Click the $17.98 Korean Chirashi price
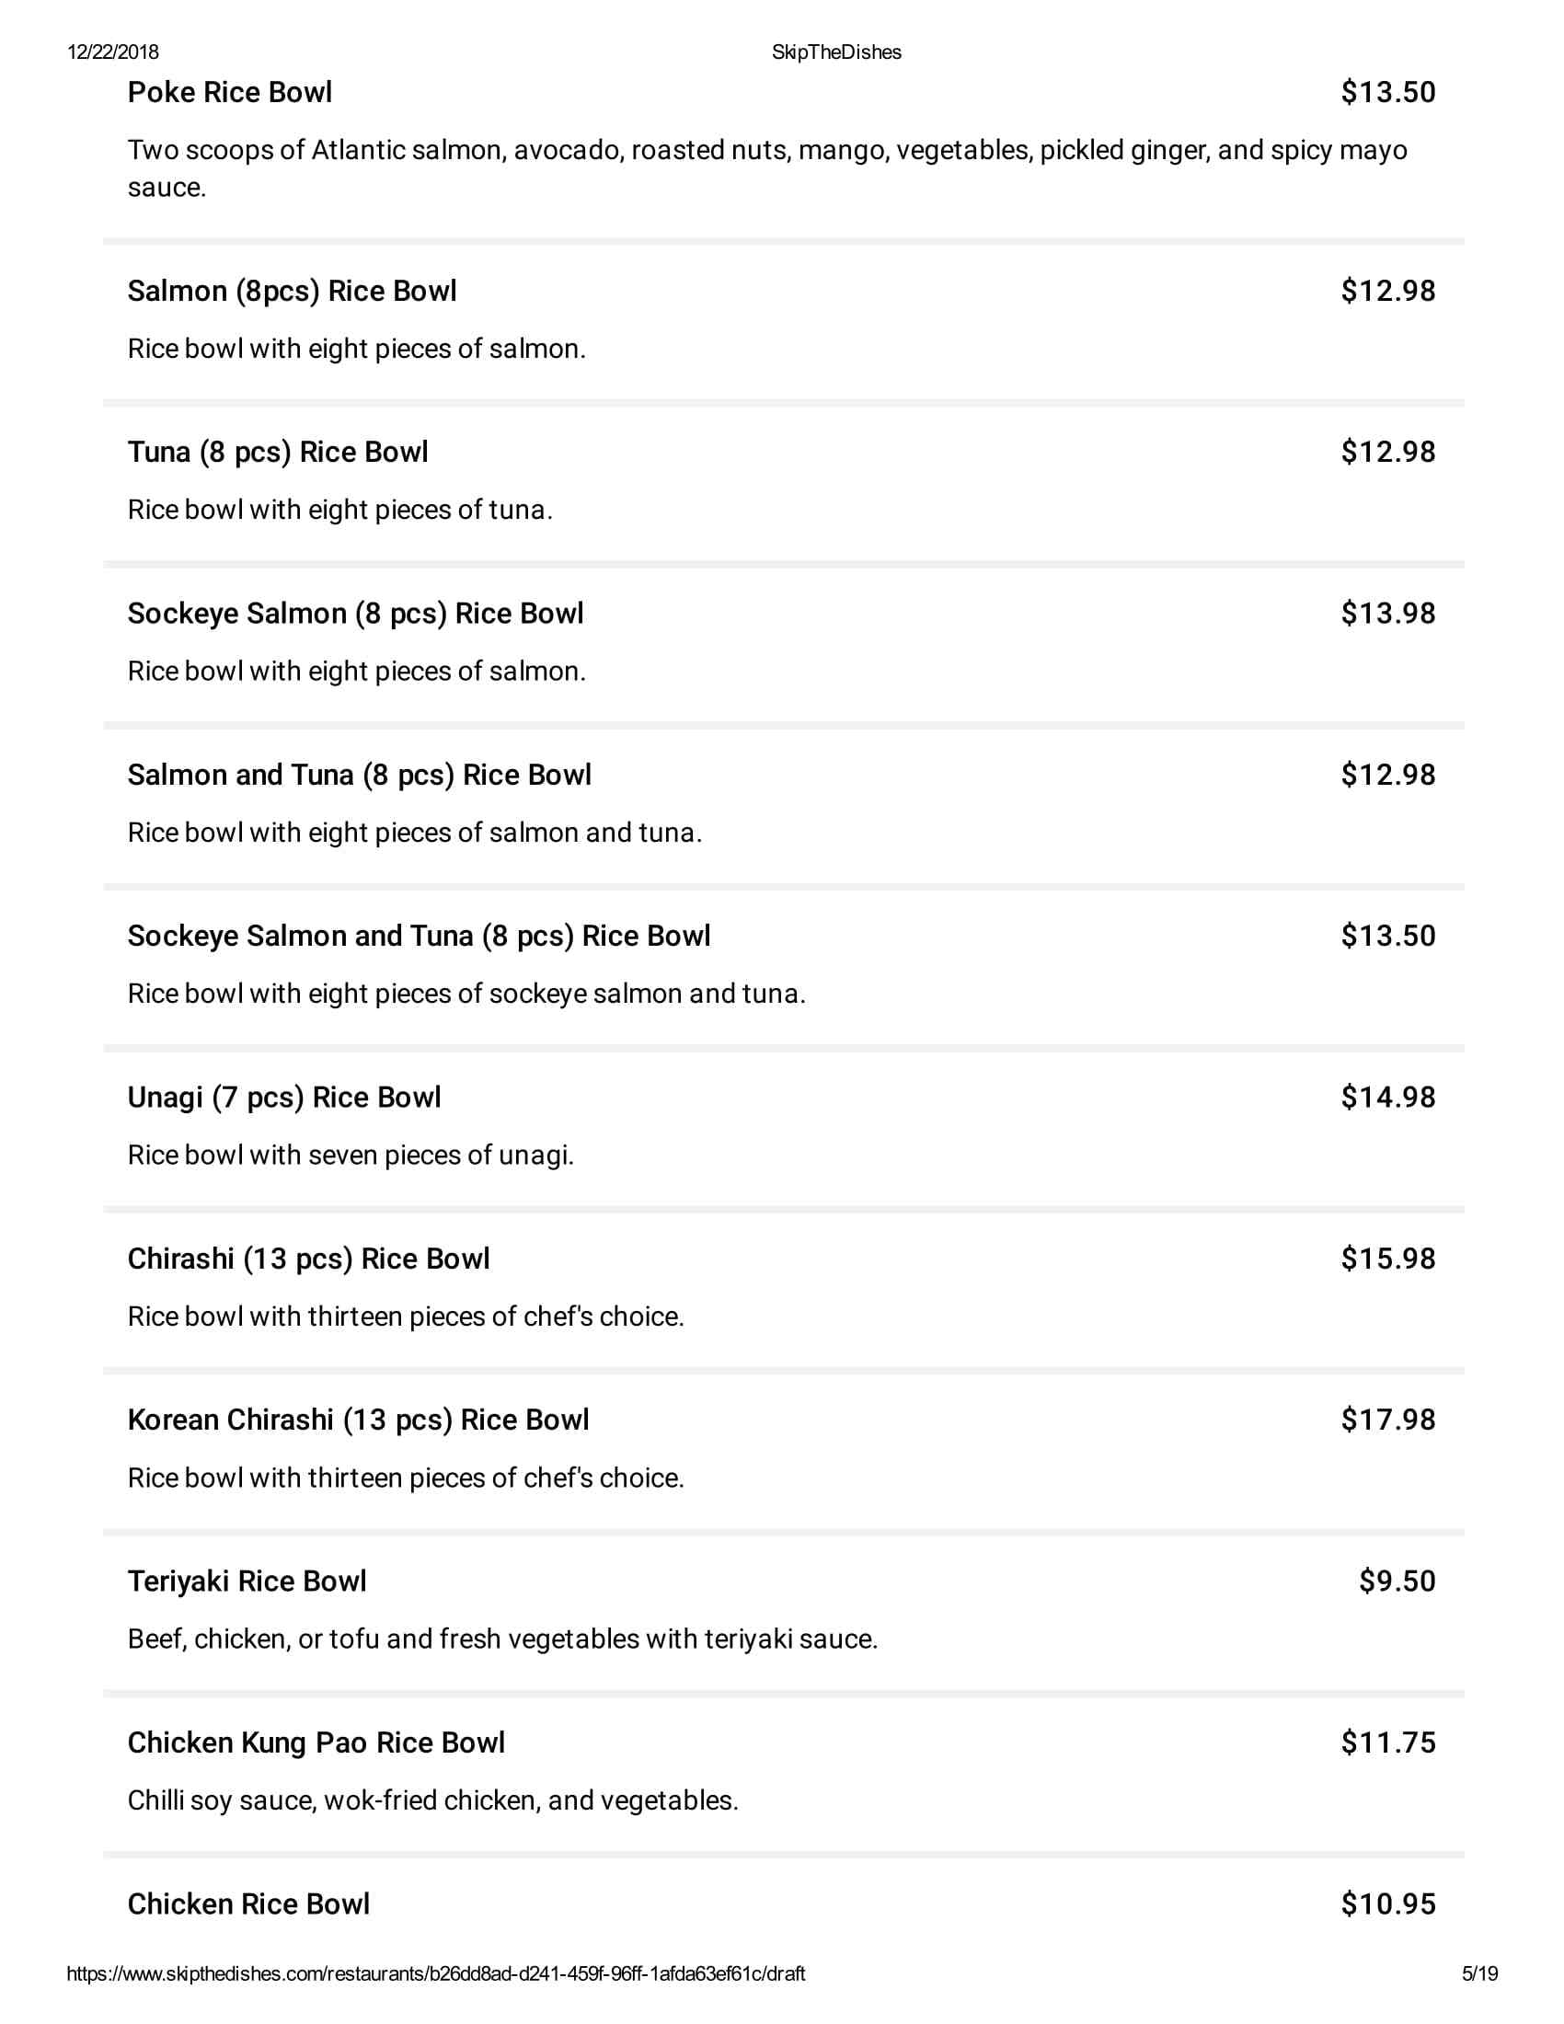Viewport: 1564px width, 2024px height. click(x=1388, y=1420)
